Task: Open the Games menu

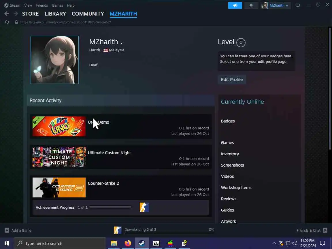Action: point(57,5)
